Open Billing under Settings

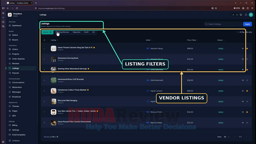pyautogui.click(x=15, y=125)
